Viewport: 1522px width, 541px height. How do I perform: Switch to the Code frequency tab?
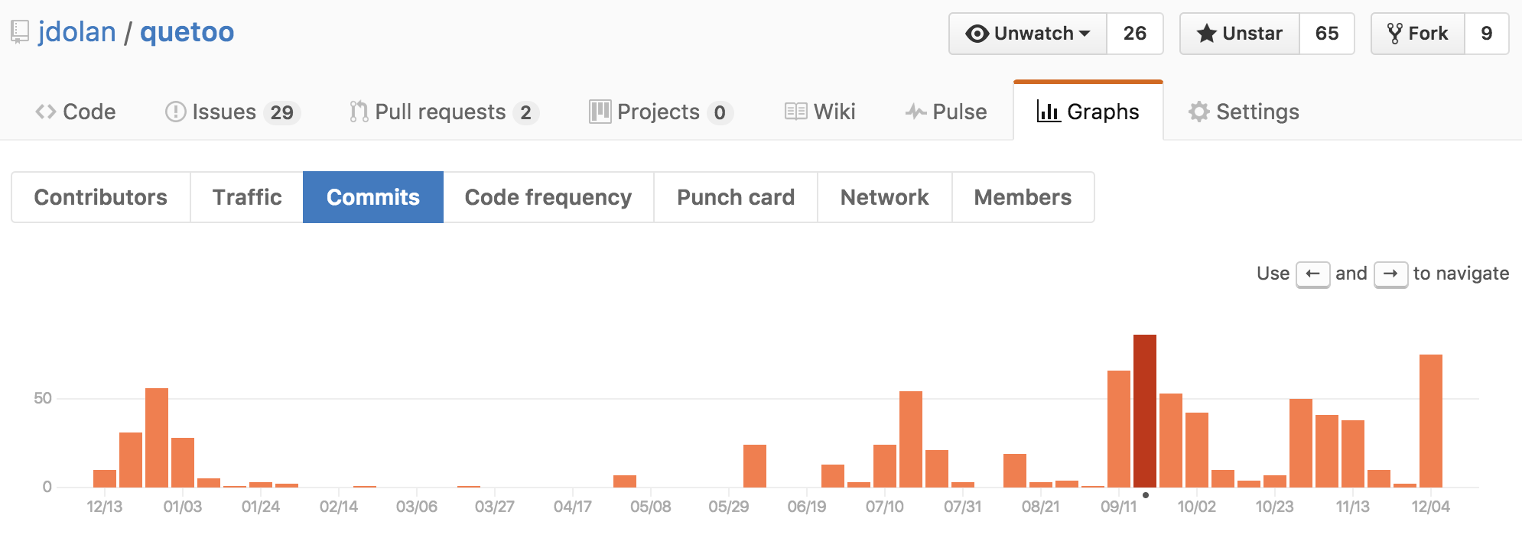(548, 197)
